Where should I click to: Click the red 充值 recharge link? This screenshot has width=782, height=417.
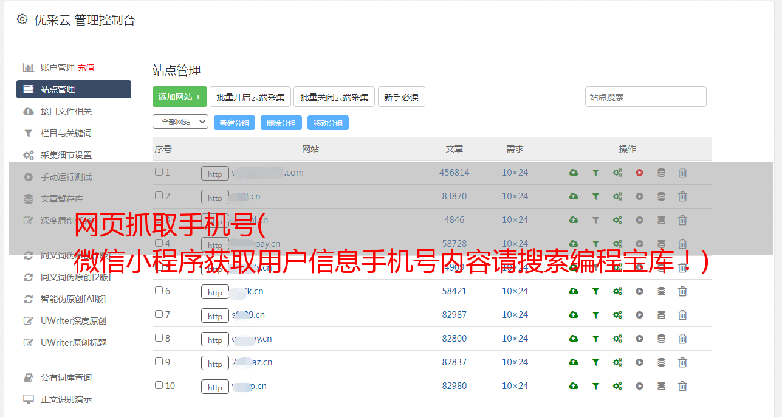point(86,67)
